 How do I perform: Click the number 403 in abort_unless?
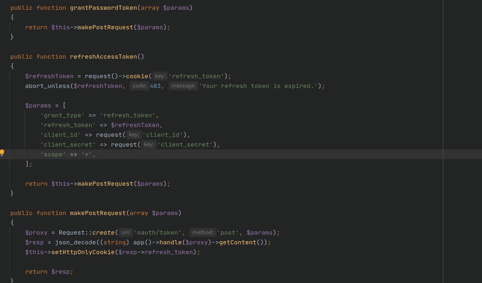pyautogui.click(x=155, y=86)
